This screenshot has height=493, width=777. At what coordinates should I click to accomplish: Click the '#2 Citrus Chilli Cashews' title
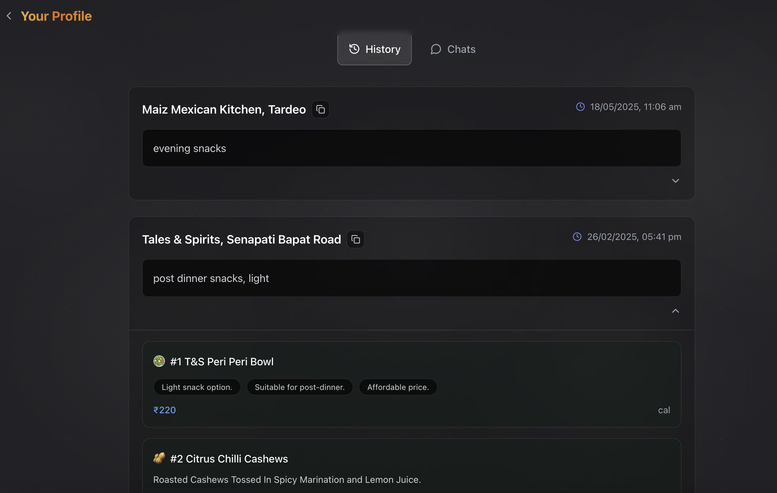229,459
